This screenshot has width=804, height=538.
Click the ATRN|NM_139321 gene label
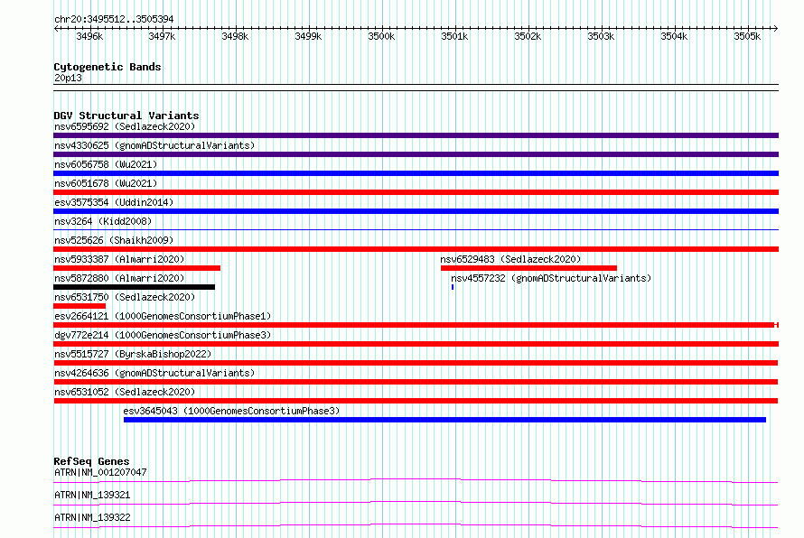click(x=92, y=495)
